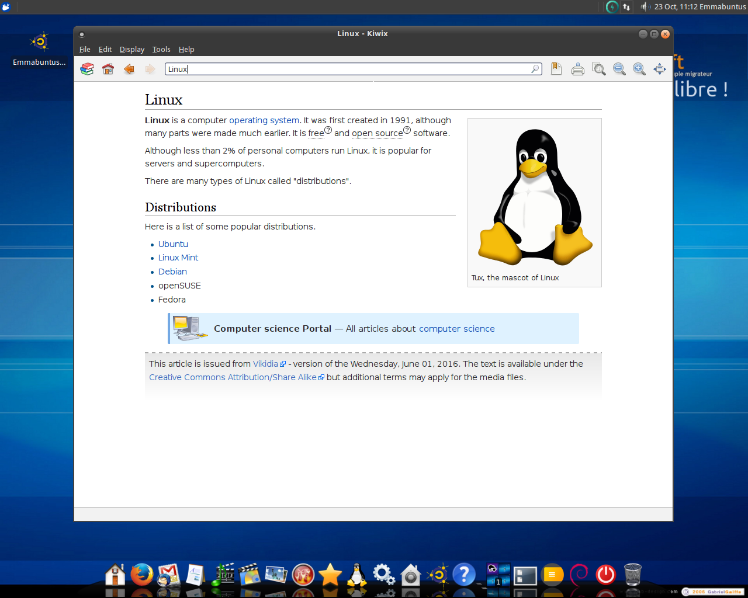Open the Linux Mint link
The image size is (748, 598).
[178, 258]
